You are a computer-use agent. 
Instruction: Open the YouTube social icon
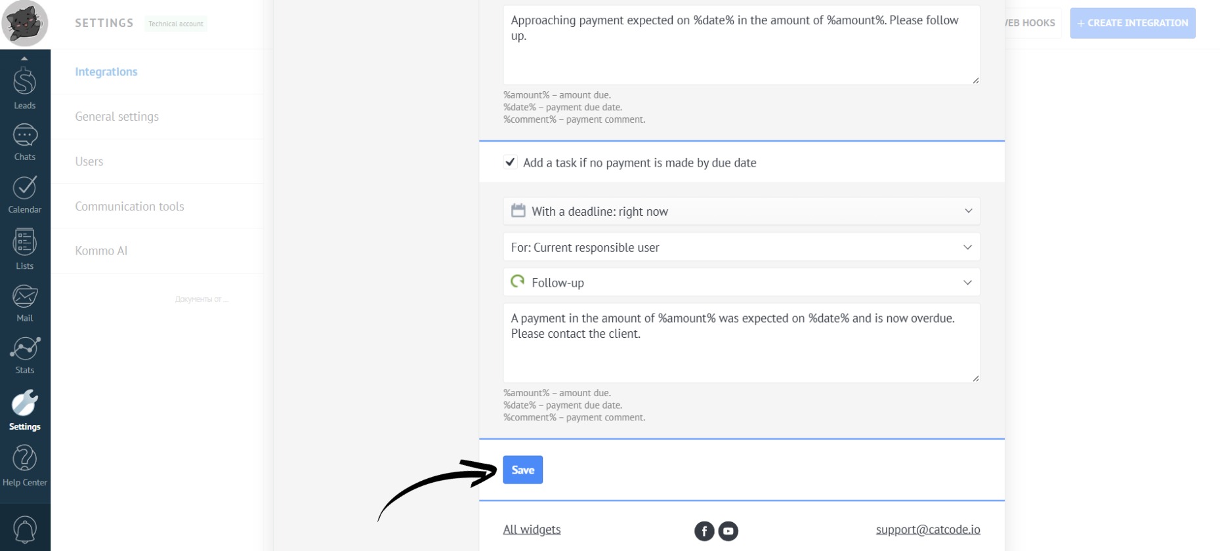pyautogui.click(x=728, y=531)
